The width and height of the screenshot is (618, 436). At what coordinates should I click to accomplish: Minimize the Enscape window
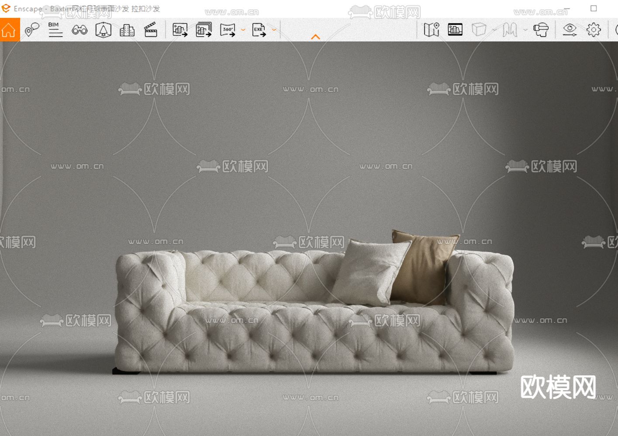[x=567, y=8]
